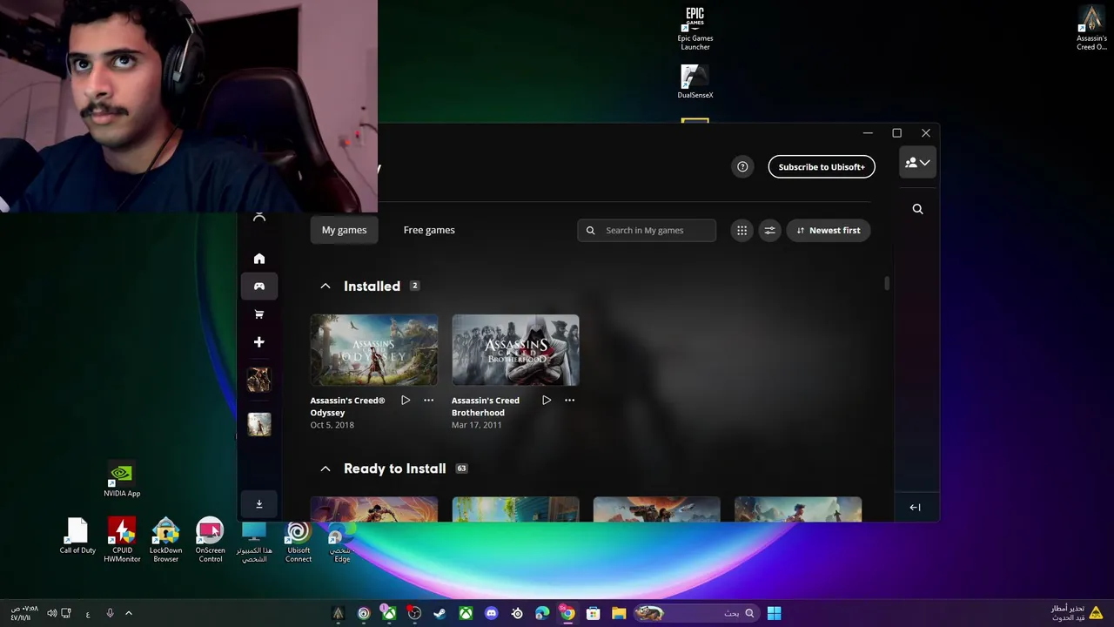Click Assassin's Creed icon in the taskbar
The height and width of the screenshot is (627, 1114).
point(339,614)
